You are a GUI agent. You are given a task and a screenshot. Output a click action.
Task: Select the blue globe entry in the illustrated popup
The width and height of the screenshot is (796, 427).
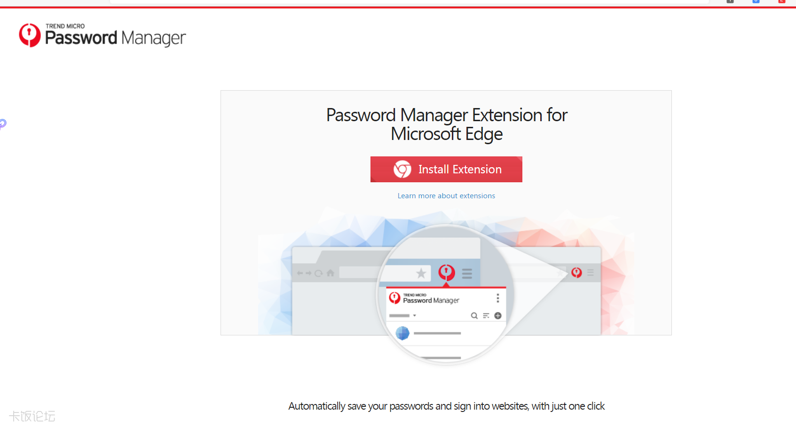pyautogui.click(x=402, y=333)
